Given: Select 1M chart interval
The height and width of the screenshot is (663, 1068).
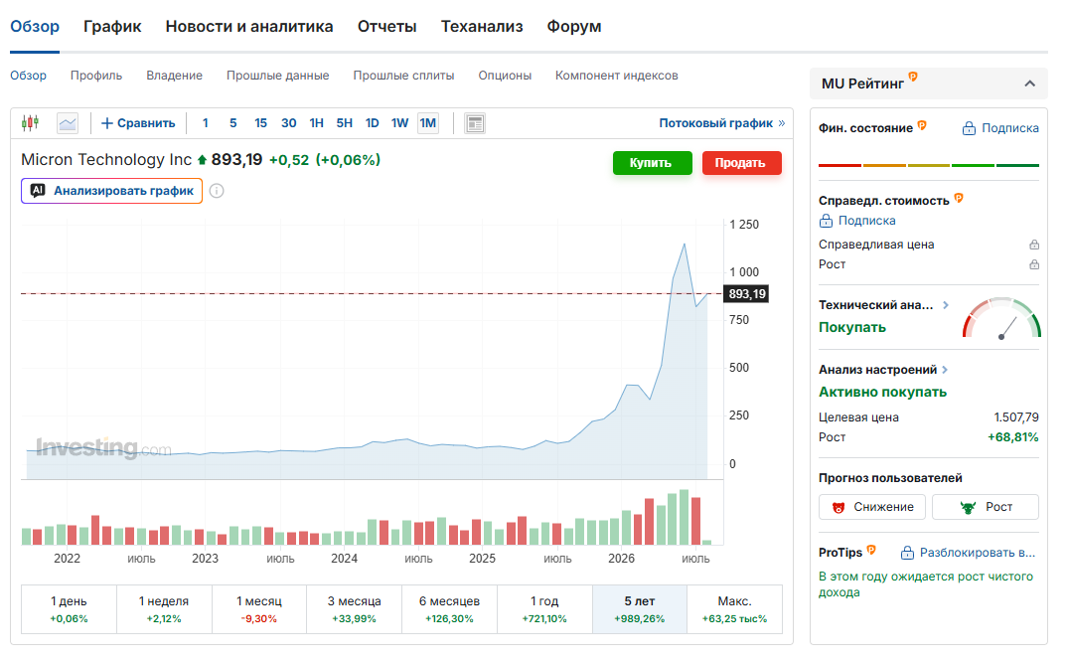Looking at the screenshot, I should click(428, 123).
